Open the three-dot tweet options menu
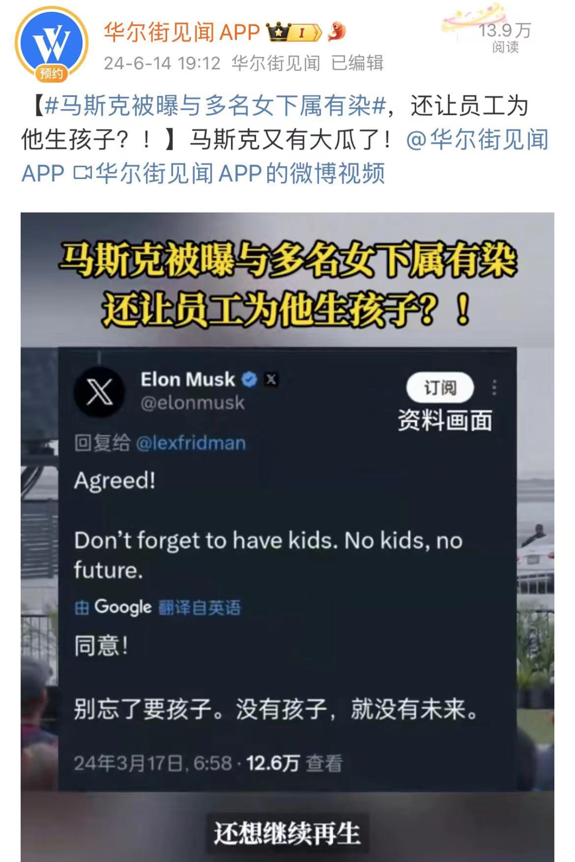 point(495,387)
